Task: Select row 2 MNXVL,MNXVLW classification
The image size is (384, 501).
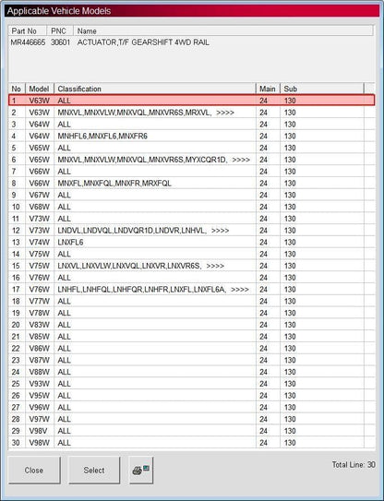Action: coord(134,113)
